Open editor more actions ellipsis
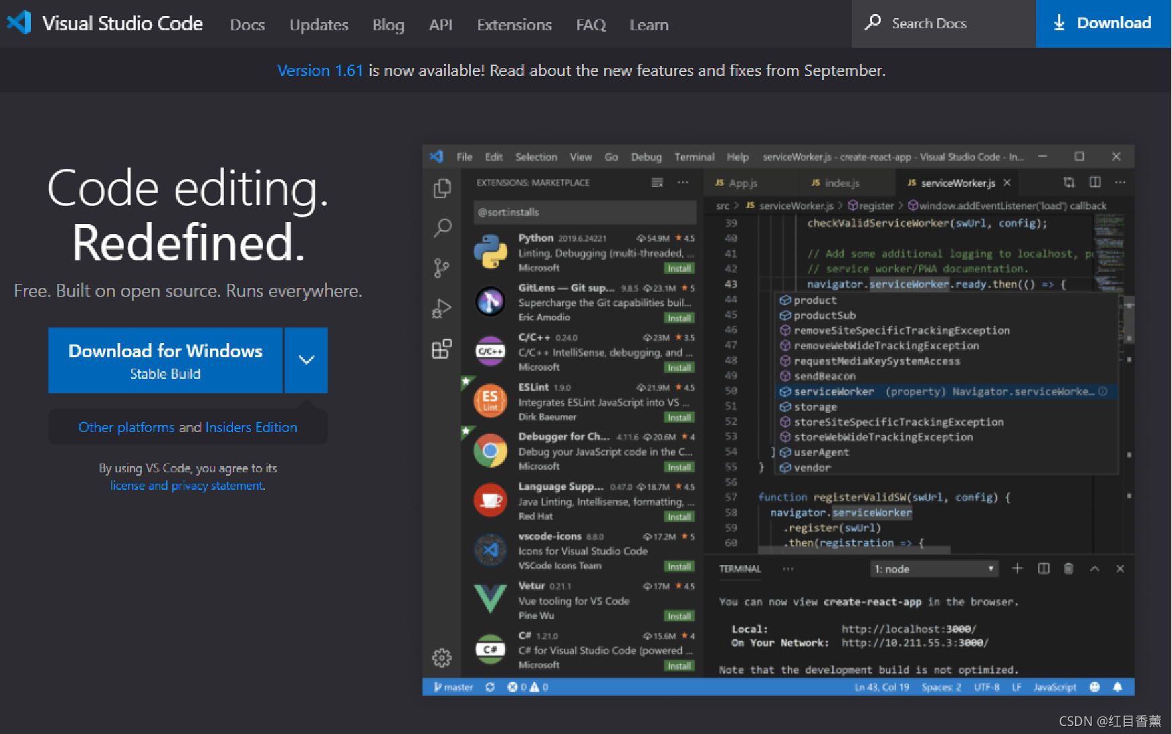 1120,182
